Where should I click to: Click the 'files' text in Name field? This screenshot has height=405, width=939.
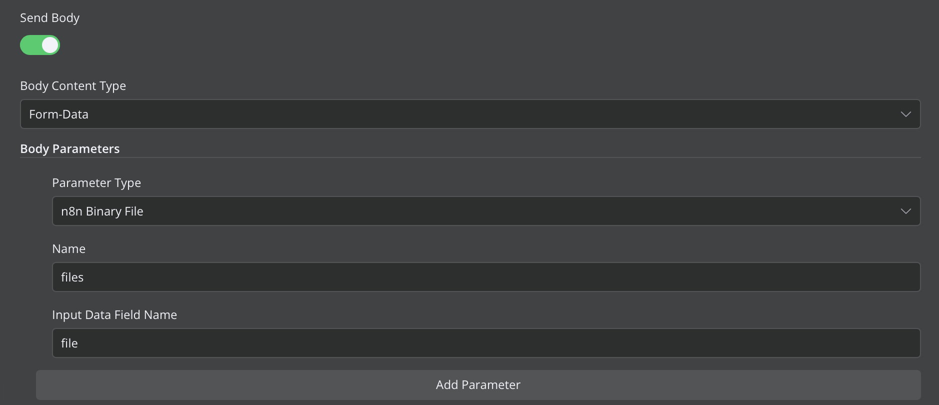72,277
